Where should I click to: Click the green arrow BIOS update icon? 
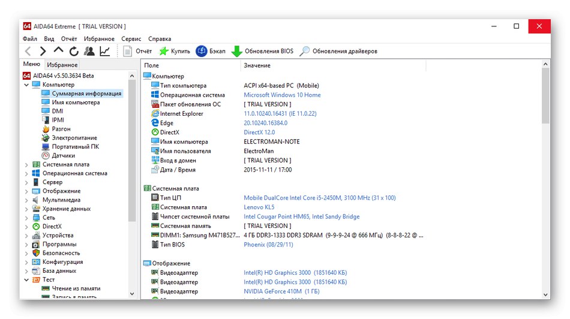click(236, 51)
